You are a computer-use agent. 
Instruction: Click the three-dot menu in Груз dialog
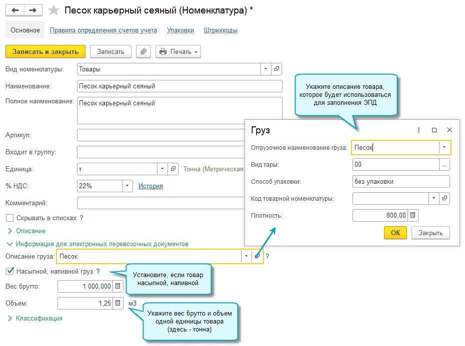[x=418, y=130]
